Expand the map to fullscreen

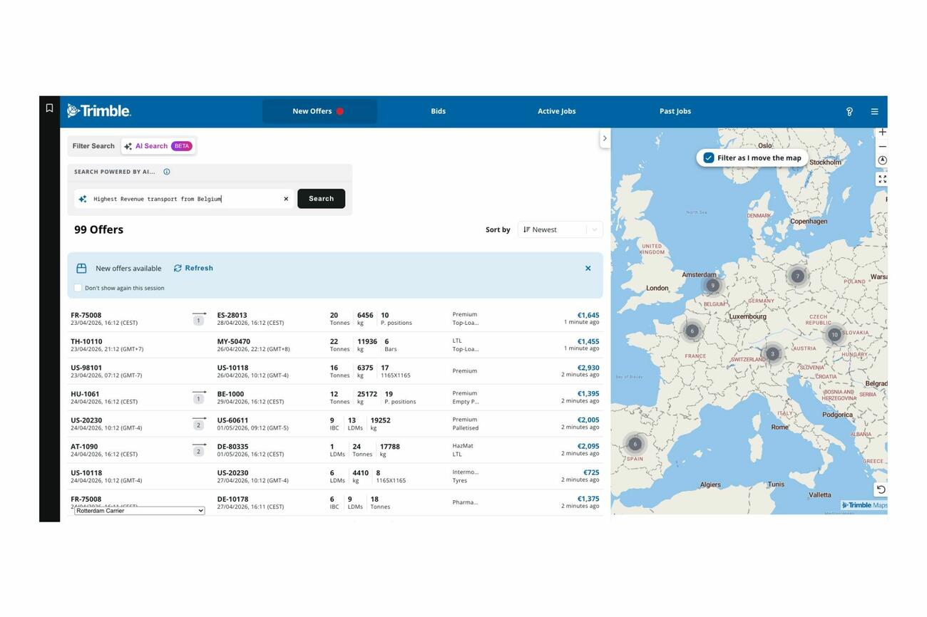click(882, 180)
